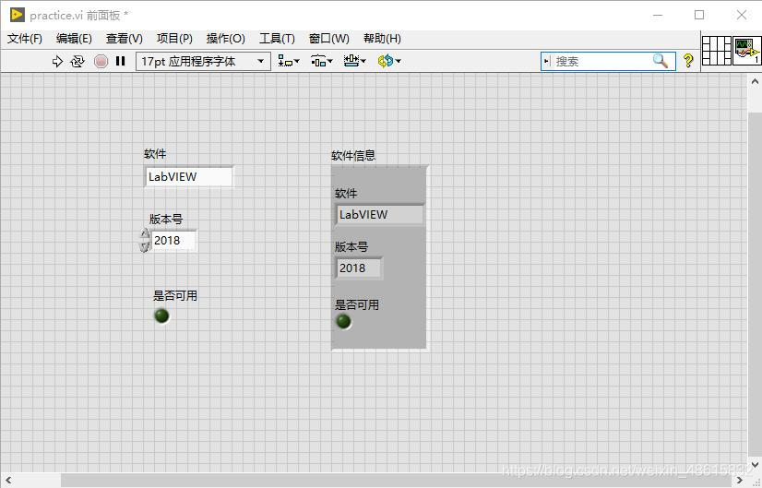Click the search magnifier icon

point(661,61)
